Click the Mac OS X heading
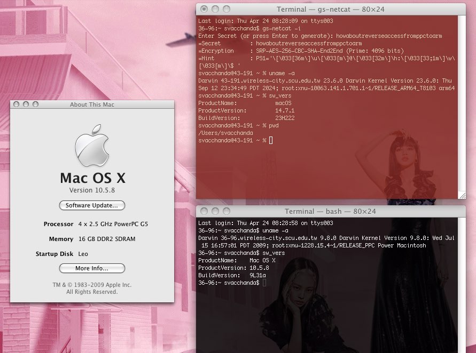The image size is (476, 353). [x=92, y=178]
